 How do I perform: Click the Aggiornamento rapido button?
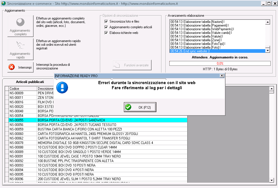tap(20, 49)
